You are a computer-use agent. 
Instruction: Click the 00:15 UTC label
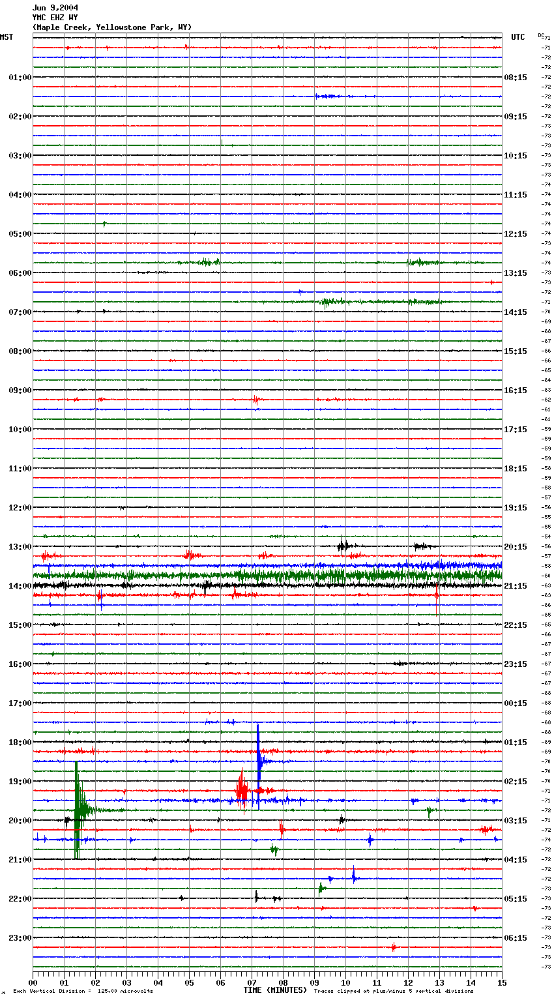tap(516, 703)
